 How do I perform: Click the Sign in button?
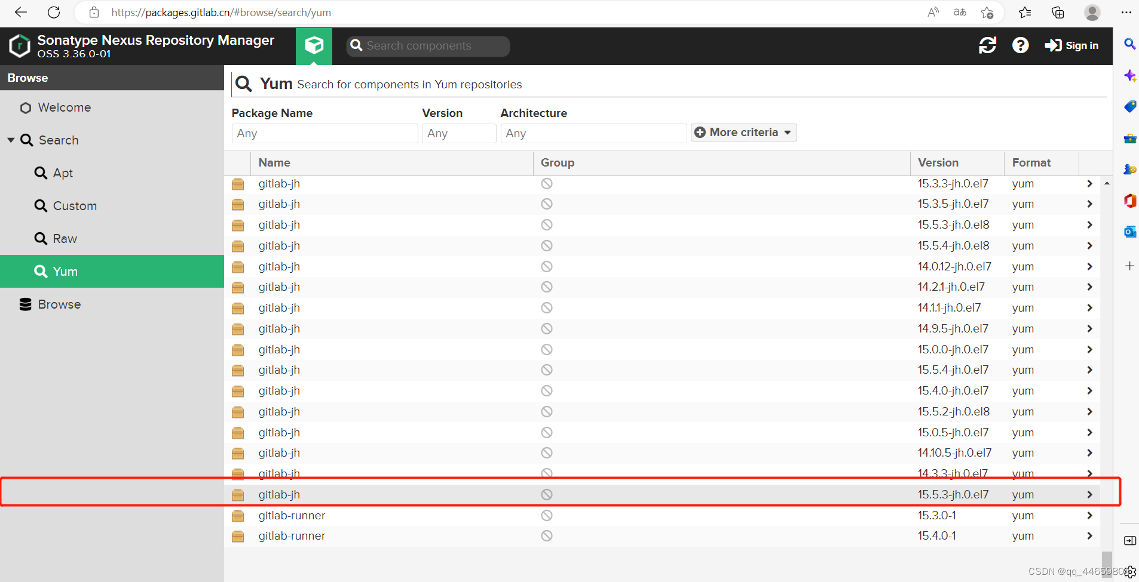(1071, 45)
